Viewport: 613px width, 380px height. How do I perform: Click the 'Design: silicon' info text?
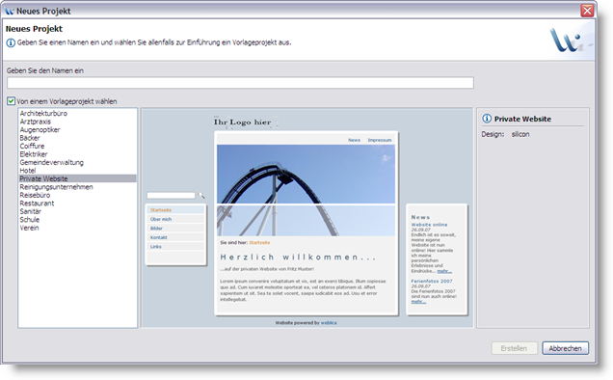(x=505, y=134)
